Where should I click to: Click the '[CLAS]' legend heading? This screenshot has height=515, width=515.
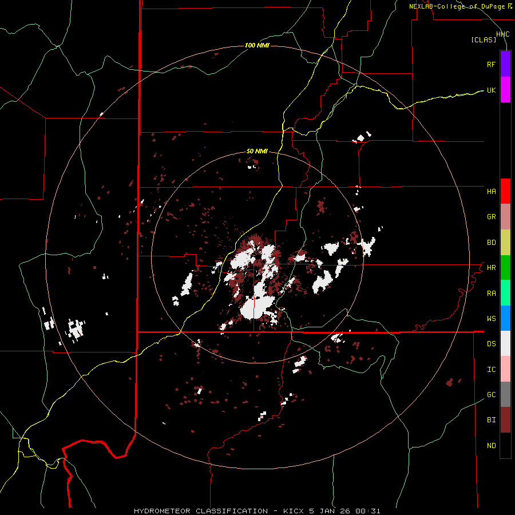(x=484, y=39)
